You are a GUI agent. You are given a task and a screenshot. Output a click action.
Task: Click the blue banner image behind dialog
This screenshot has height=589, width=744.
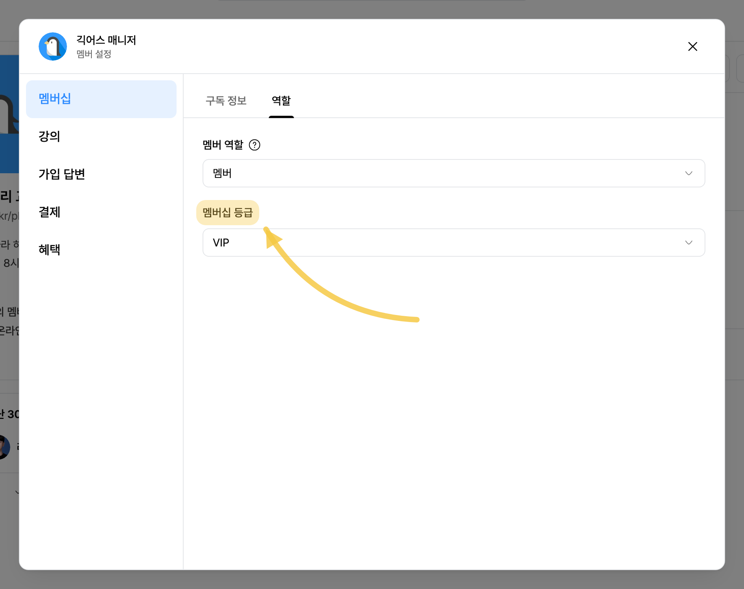coord(9,114)
